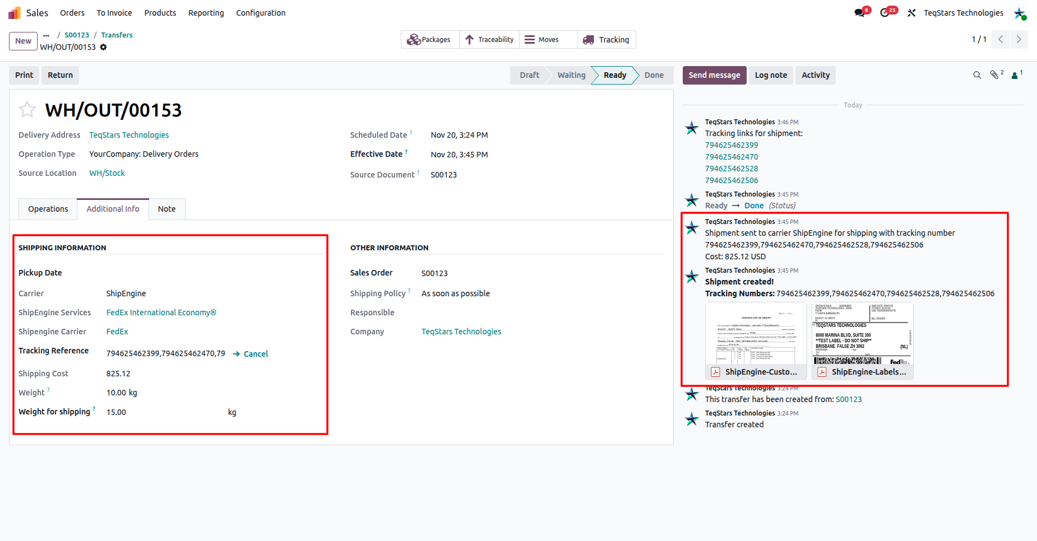Open the Moves smart button
The image size is (1037, 541).
click(x=548, y=40)
